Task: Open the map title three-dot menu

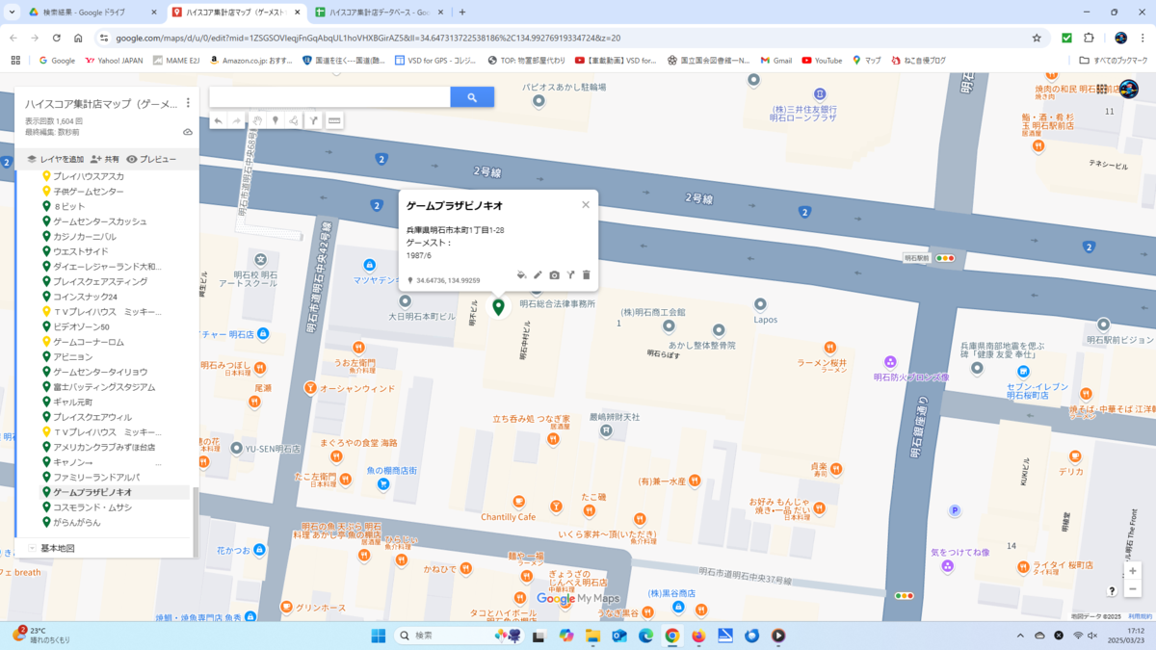Action: click(188, 103)
